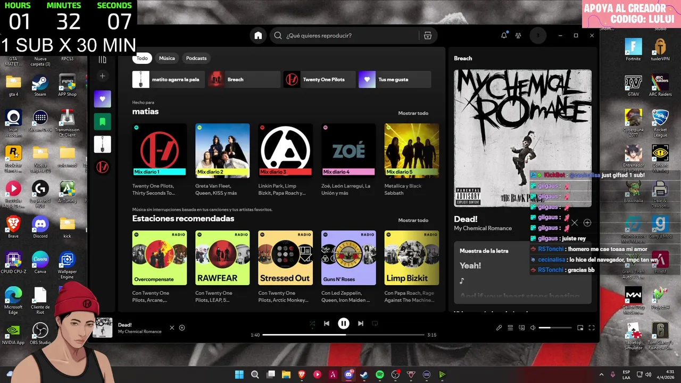Open Windows Start menu

[239, 374]
